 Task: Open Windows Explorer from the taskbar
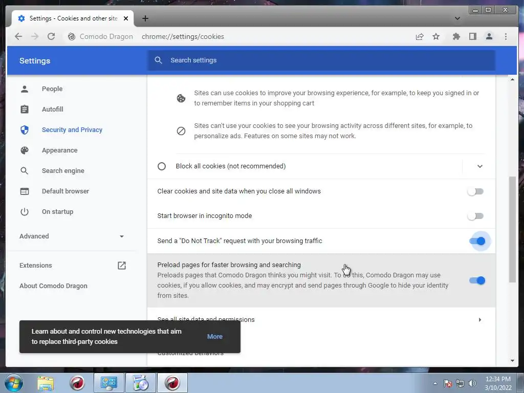tap(46, 383)
